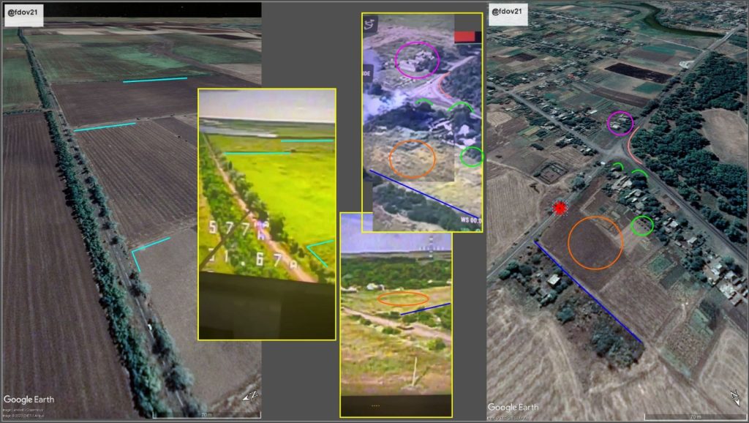Click the north compass icon on the left map
This screenshot has height=423, width=749.
pos(249,396)
